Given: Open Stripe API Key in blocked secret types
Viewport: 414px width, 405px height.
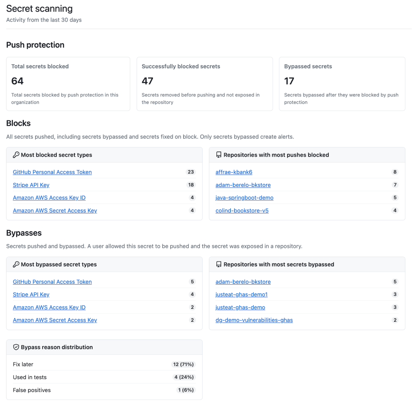Looking at the screenshot, I should (x=31, y=185).
